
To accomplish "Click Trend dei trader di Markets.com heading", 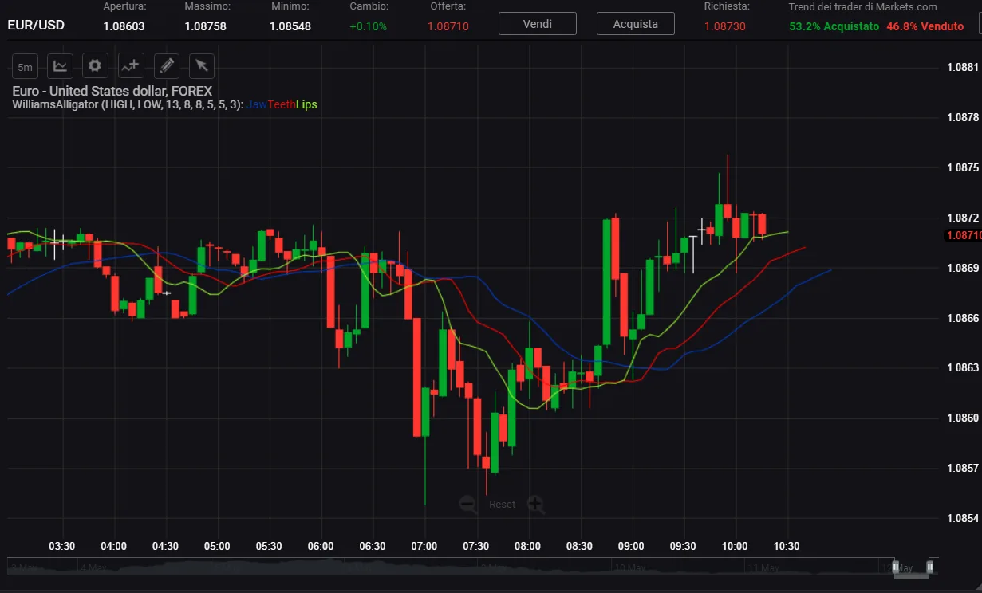I will tap(863, 6).
